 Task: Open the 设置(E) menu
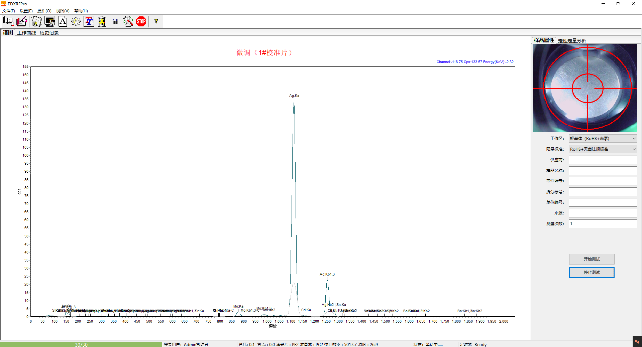pos(26,11)
